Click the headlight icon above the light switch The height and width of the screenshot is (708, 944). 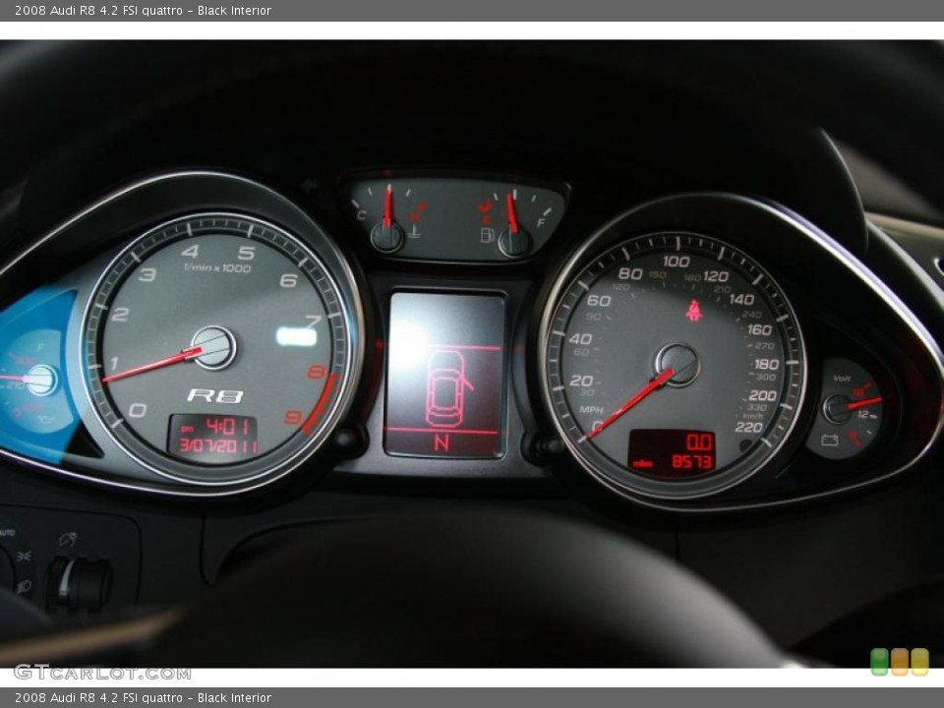[68, 539]
